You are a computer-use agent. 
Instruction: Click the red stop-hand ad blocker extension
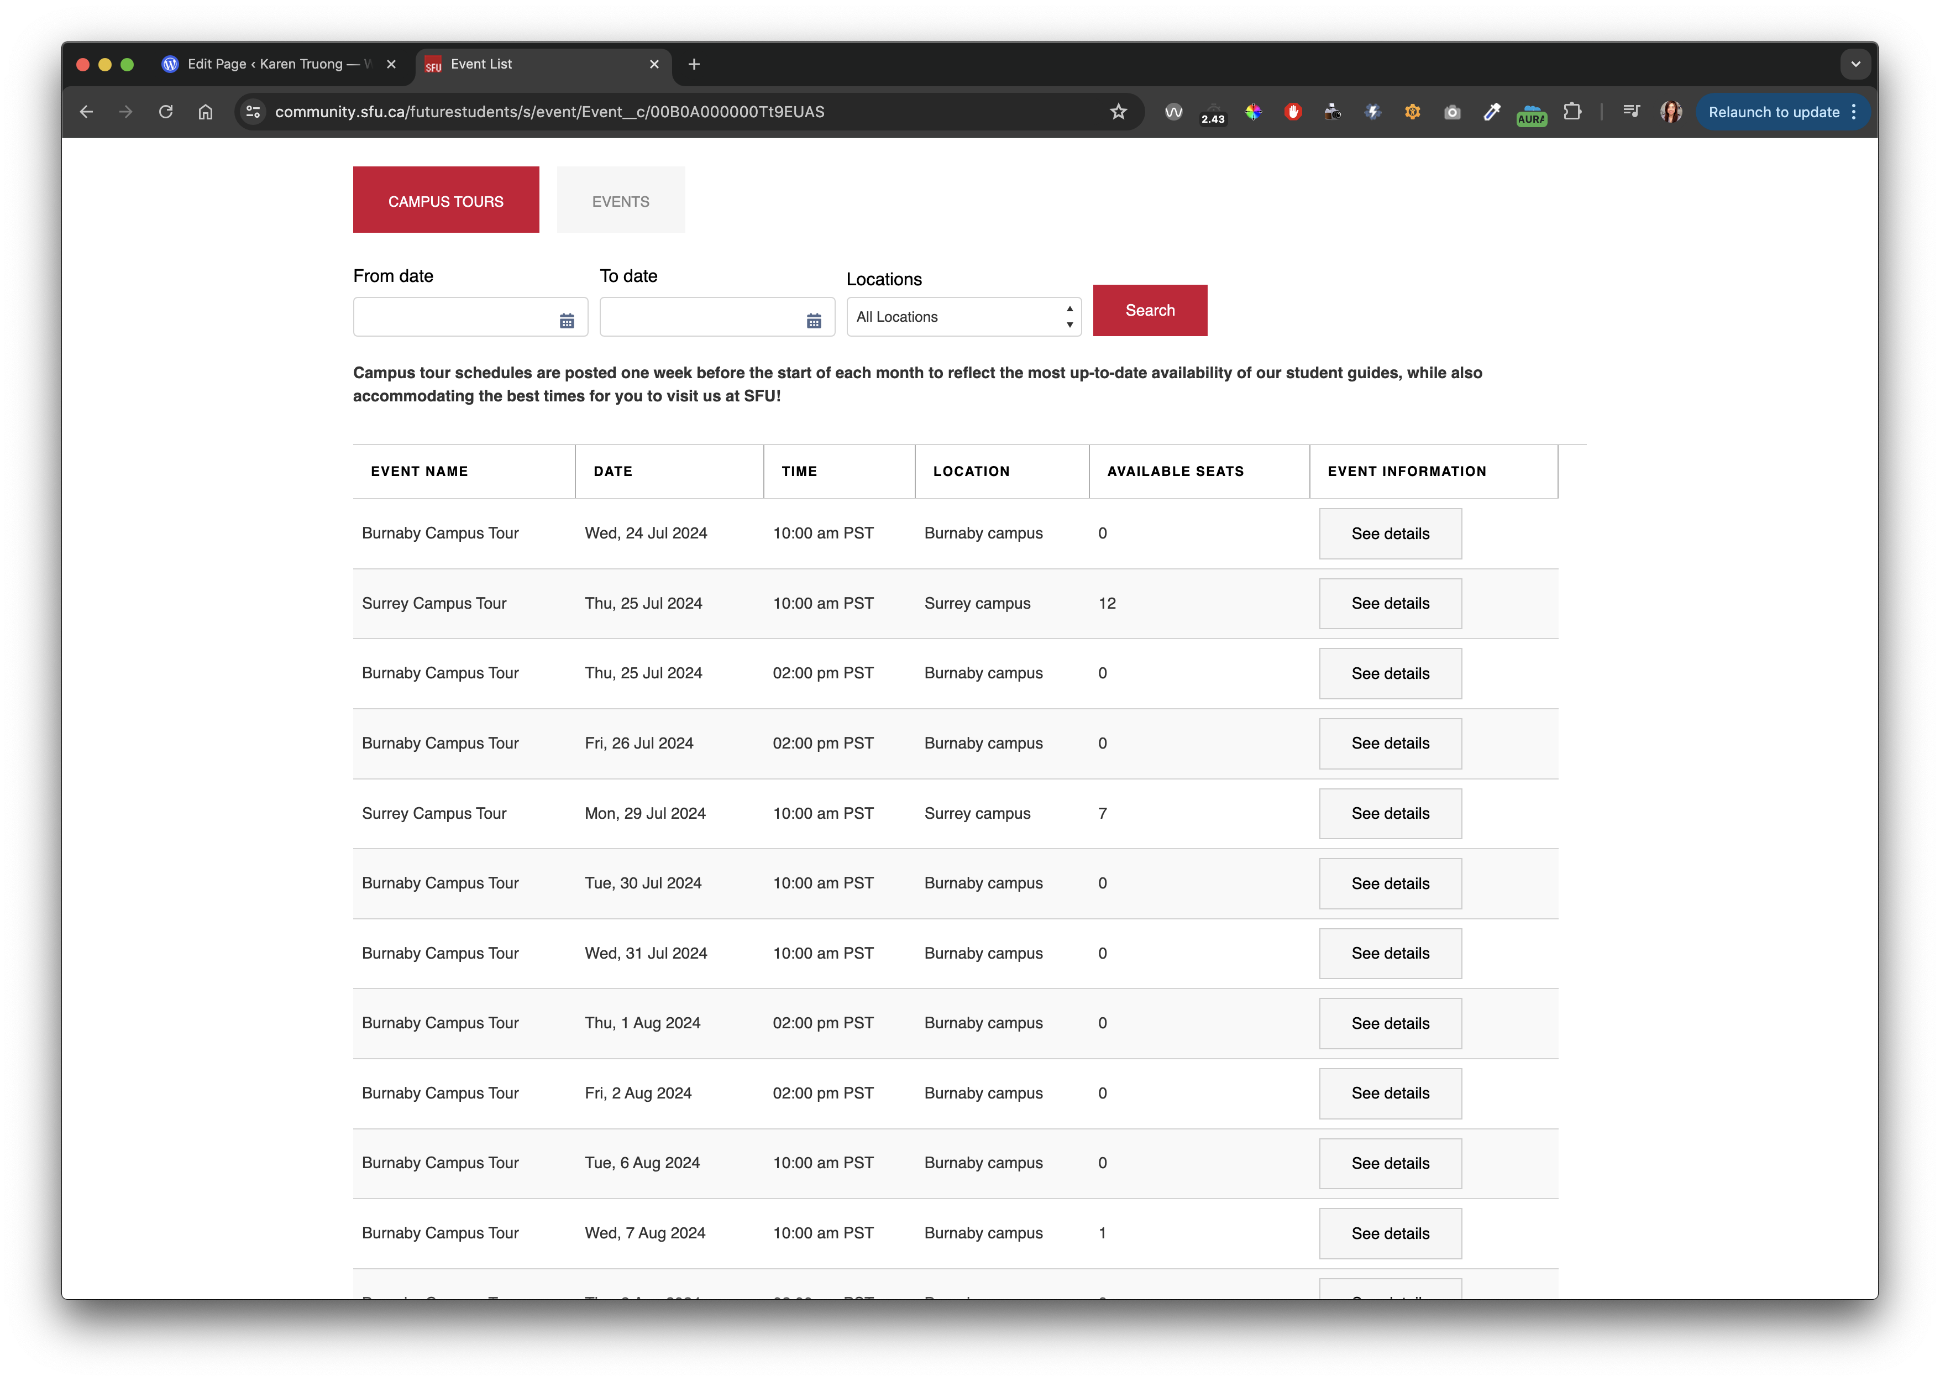[x=1293, y=112]
